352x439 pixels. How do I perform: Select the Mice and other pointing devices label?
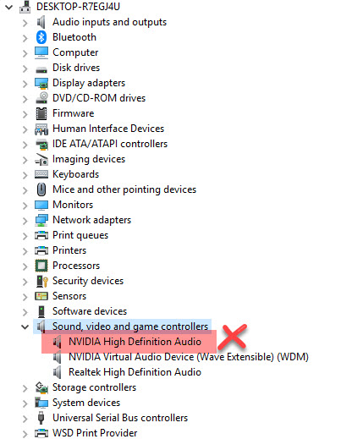tap(124, 189)
